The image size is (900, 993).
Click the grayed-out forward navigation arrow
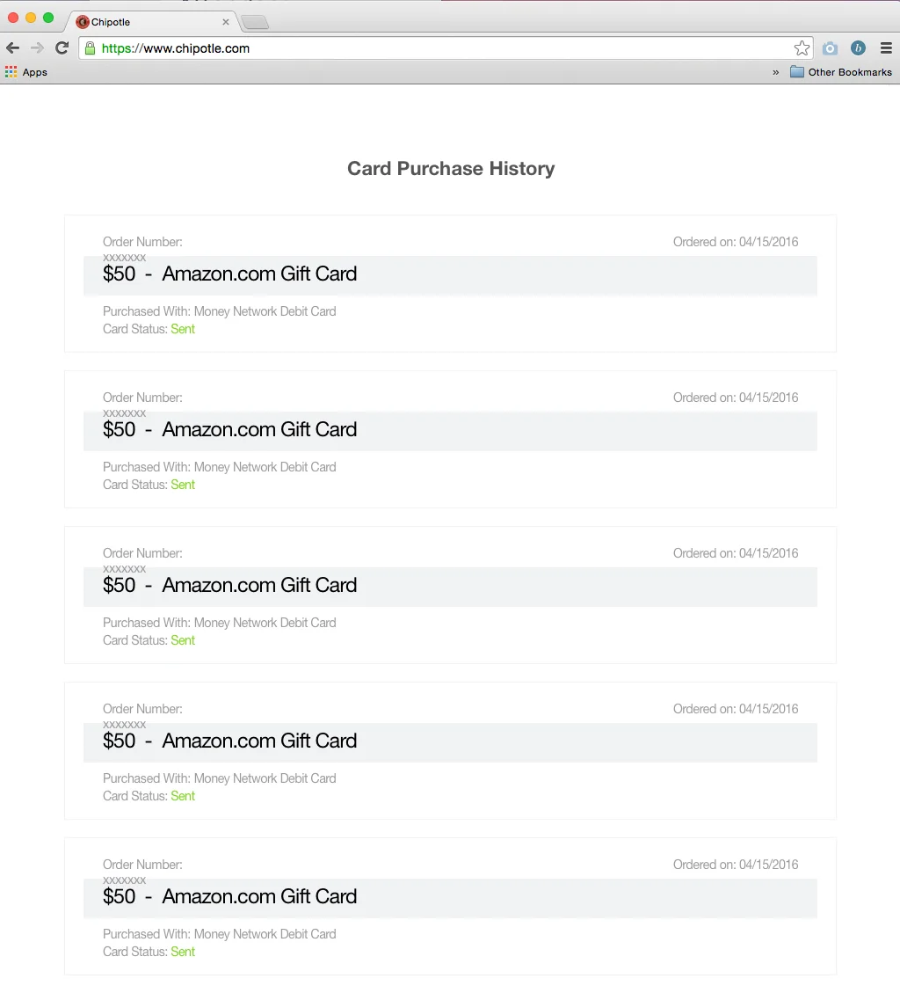click(x=35, y=48)
